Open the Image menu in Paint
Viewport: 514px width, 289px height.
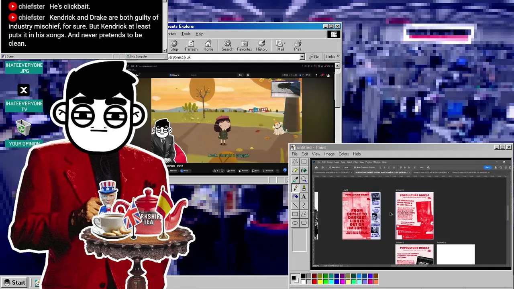(x=329, y=154)
